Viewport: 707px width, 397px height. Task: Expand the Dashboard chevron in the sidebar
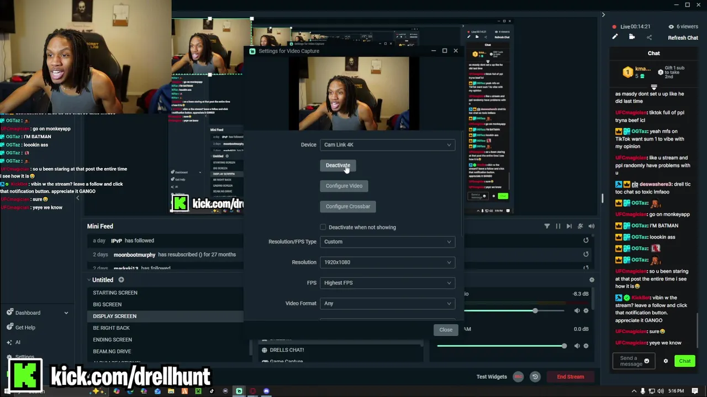click(x=66, y=313)
